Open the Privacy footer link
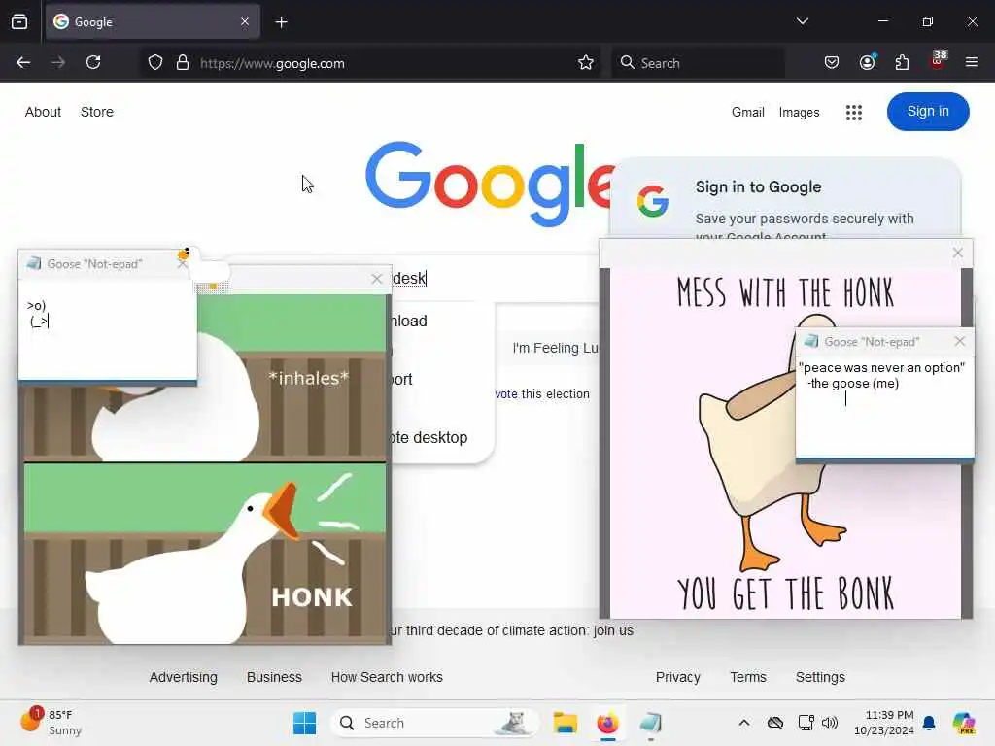Screen dimensions: 995x746 tap(677, 677)
